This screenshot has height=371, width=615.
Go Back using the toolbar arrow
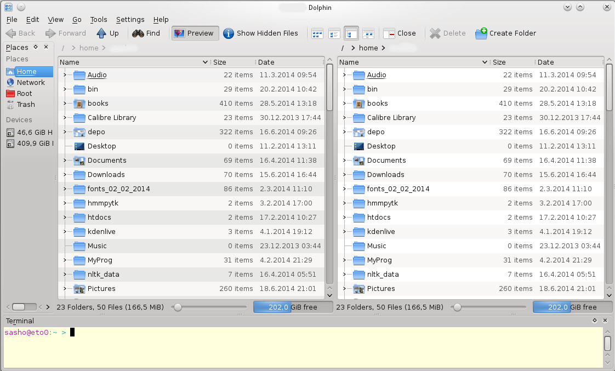tap(20, 33)
